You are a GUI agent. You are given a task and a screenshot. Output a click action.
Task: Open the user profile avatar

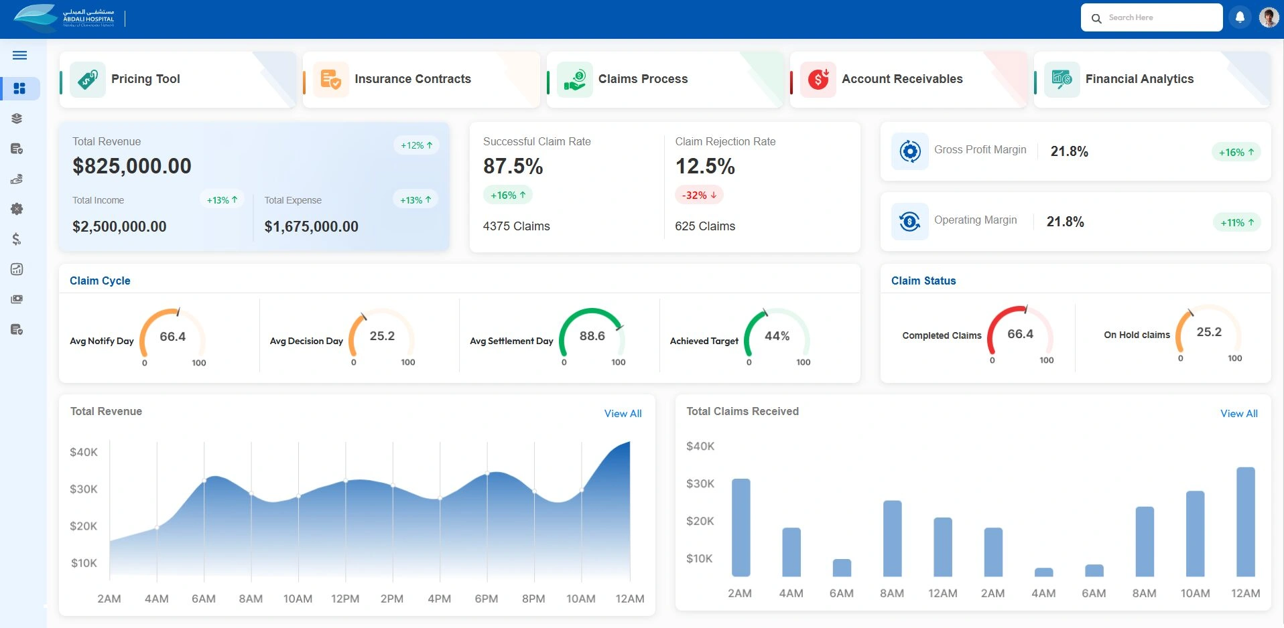coord(1268,17)
